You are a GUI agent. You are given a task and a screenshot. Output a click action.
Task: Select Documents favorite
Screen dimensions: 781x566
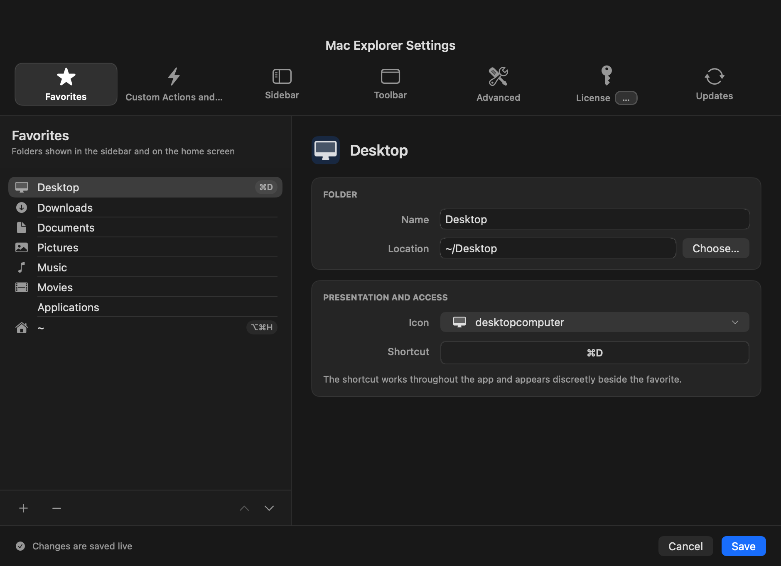145,227
